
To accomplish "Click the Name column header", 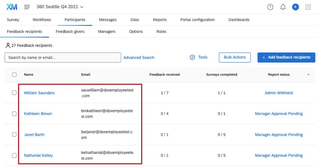I will [x=29, y=75].
